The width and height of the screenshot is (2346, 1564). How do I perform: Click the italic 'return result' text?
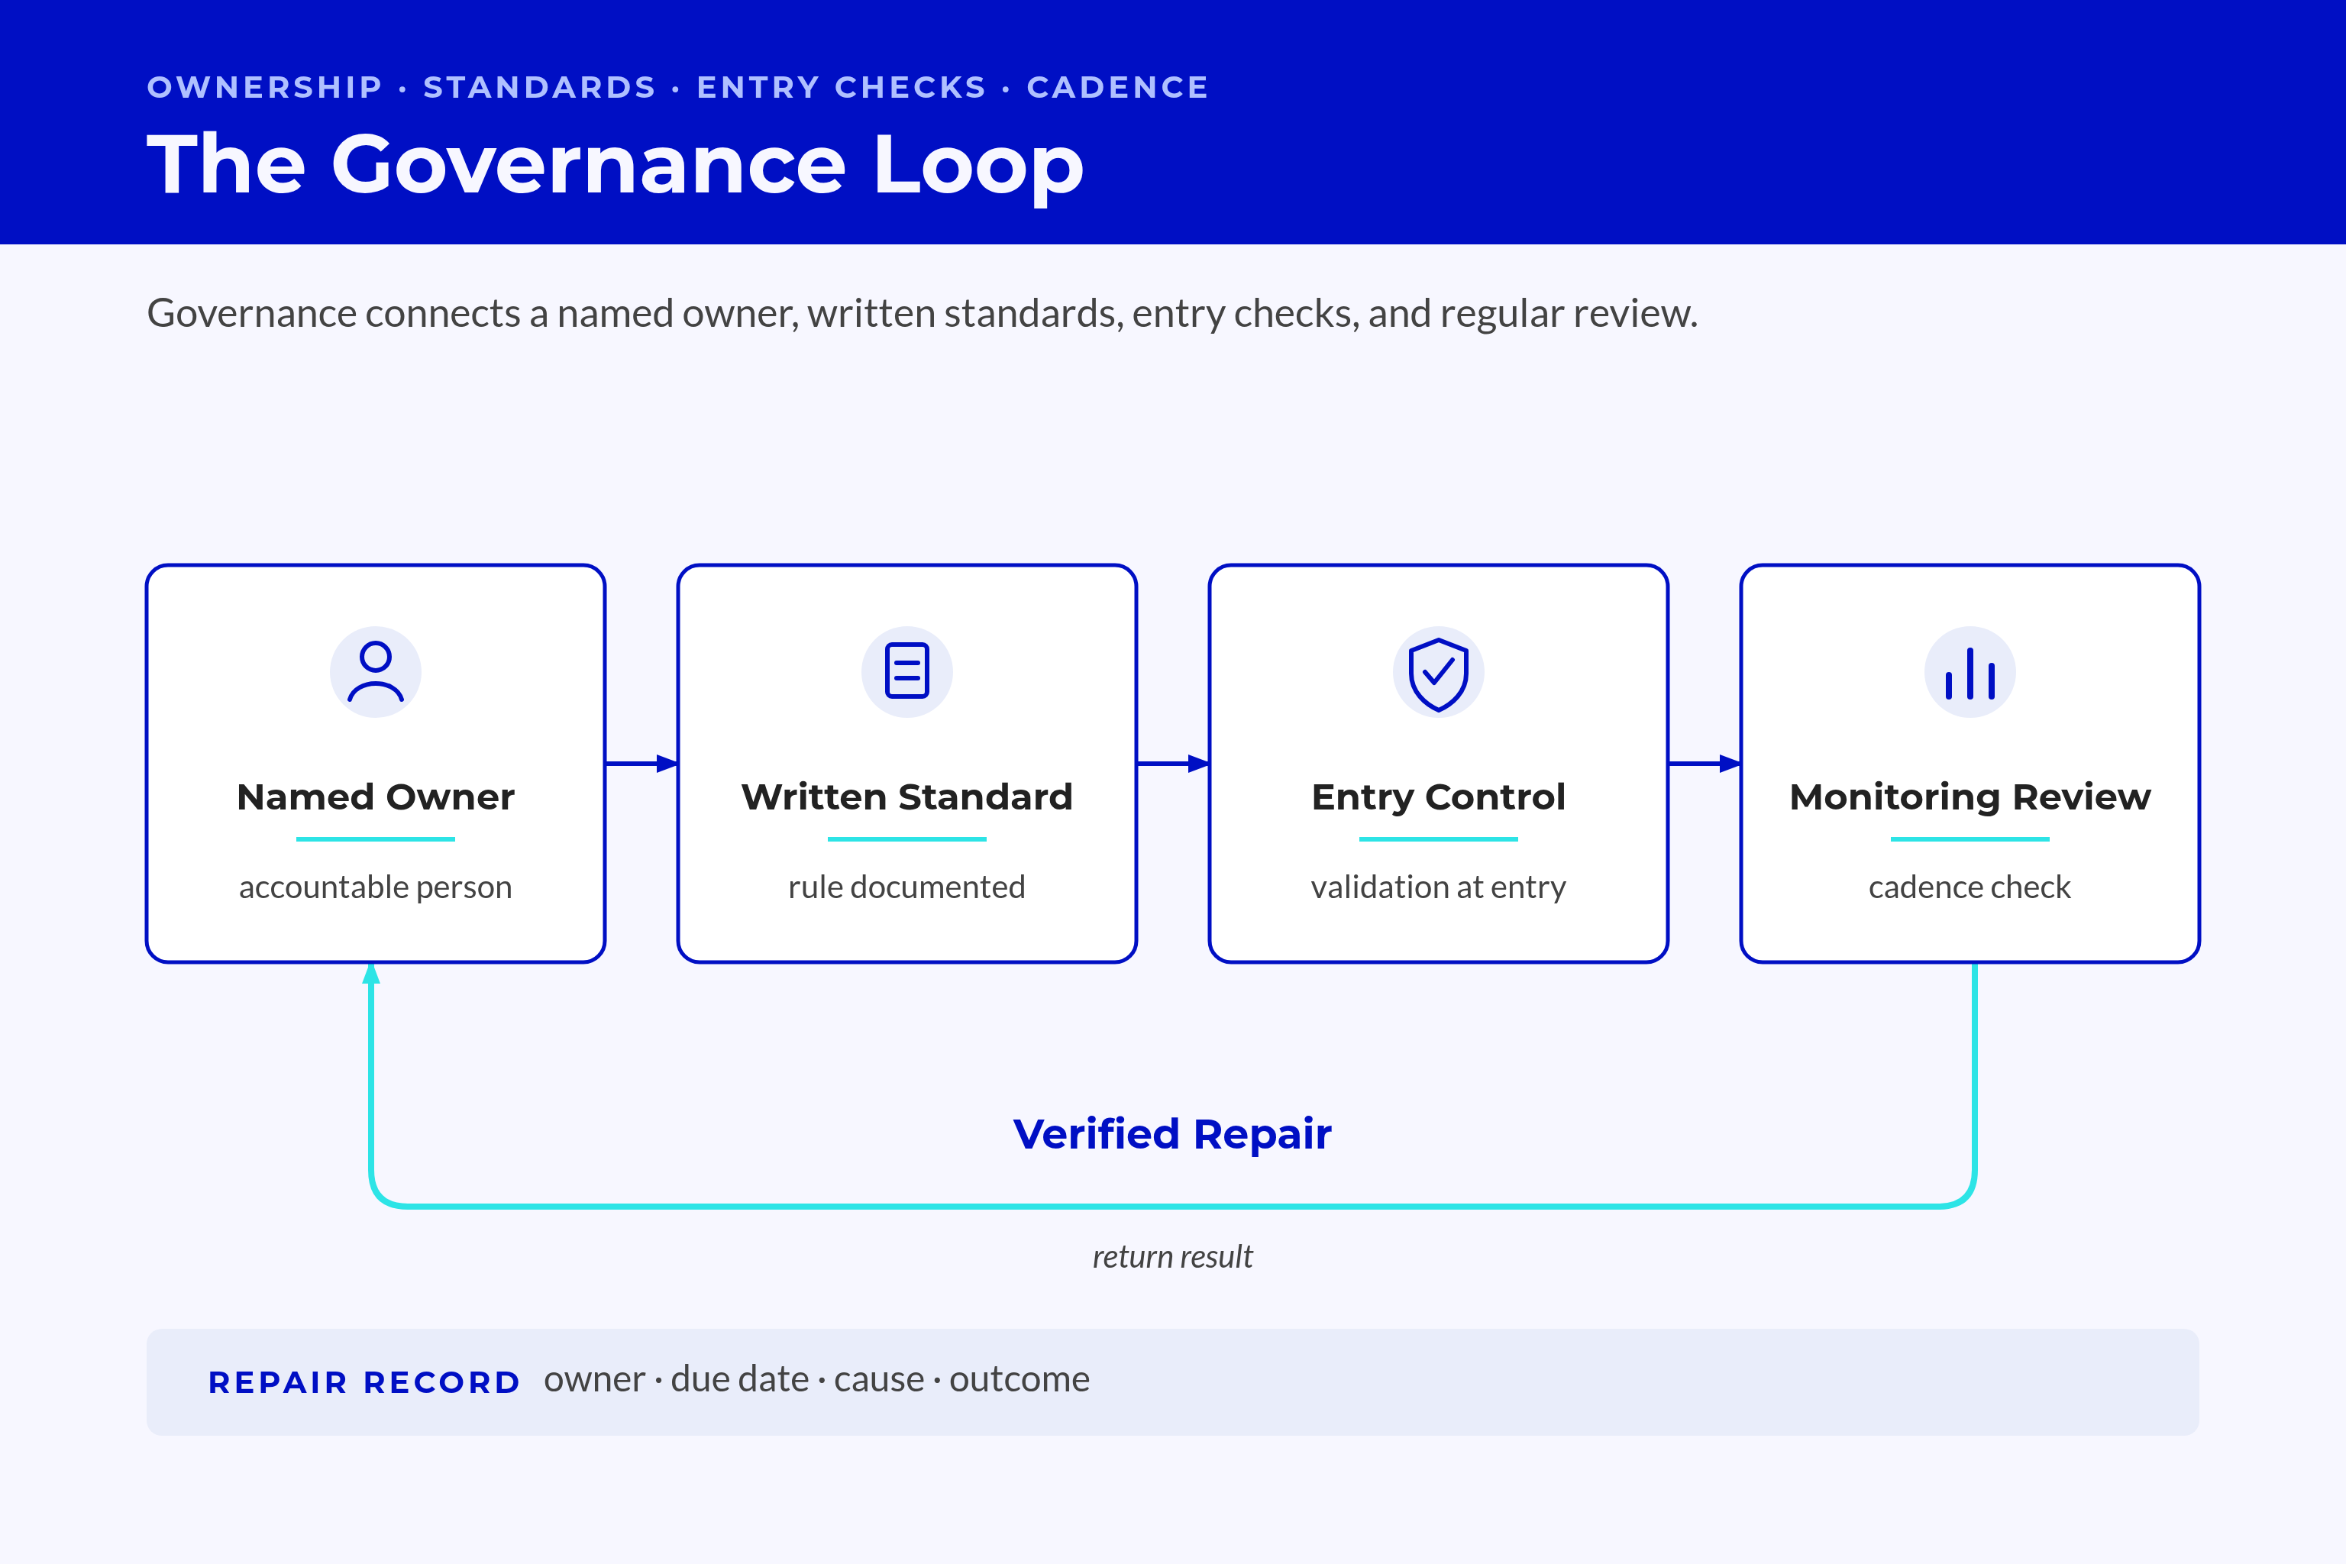(x=1172, y=1257)
